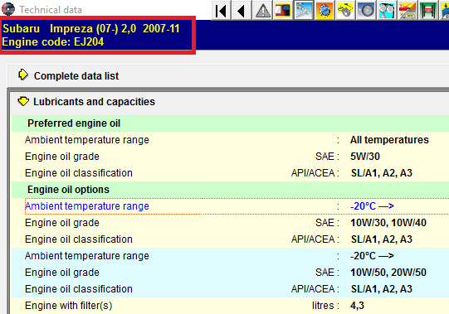Go back with the left arrow button
Viewport: 449px width, 314px height.
tap(242, 11)
